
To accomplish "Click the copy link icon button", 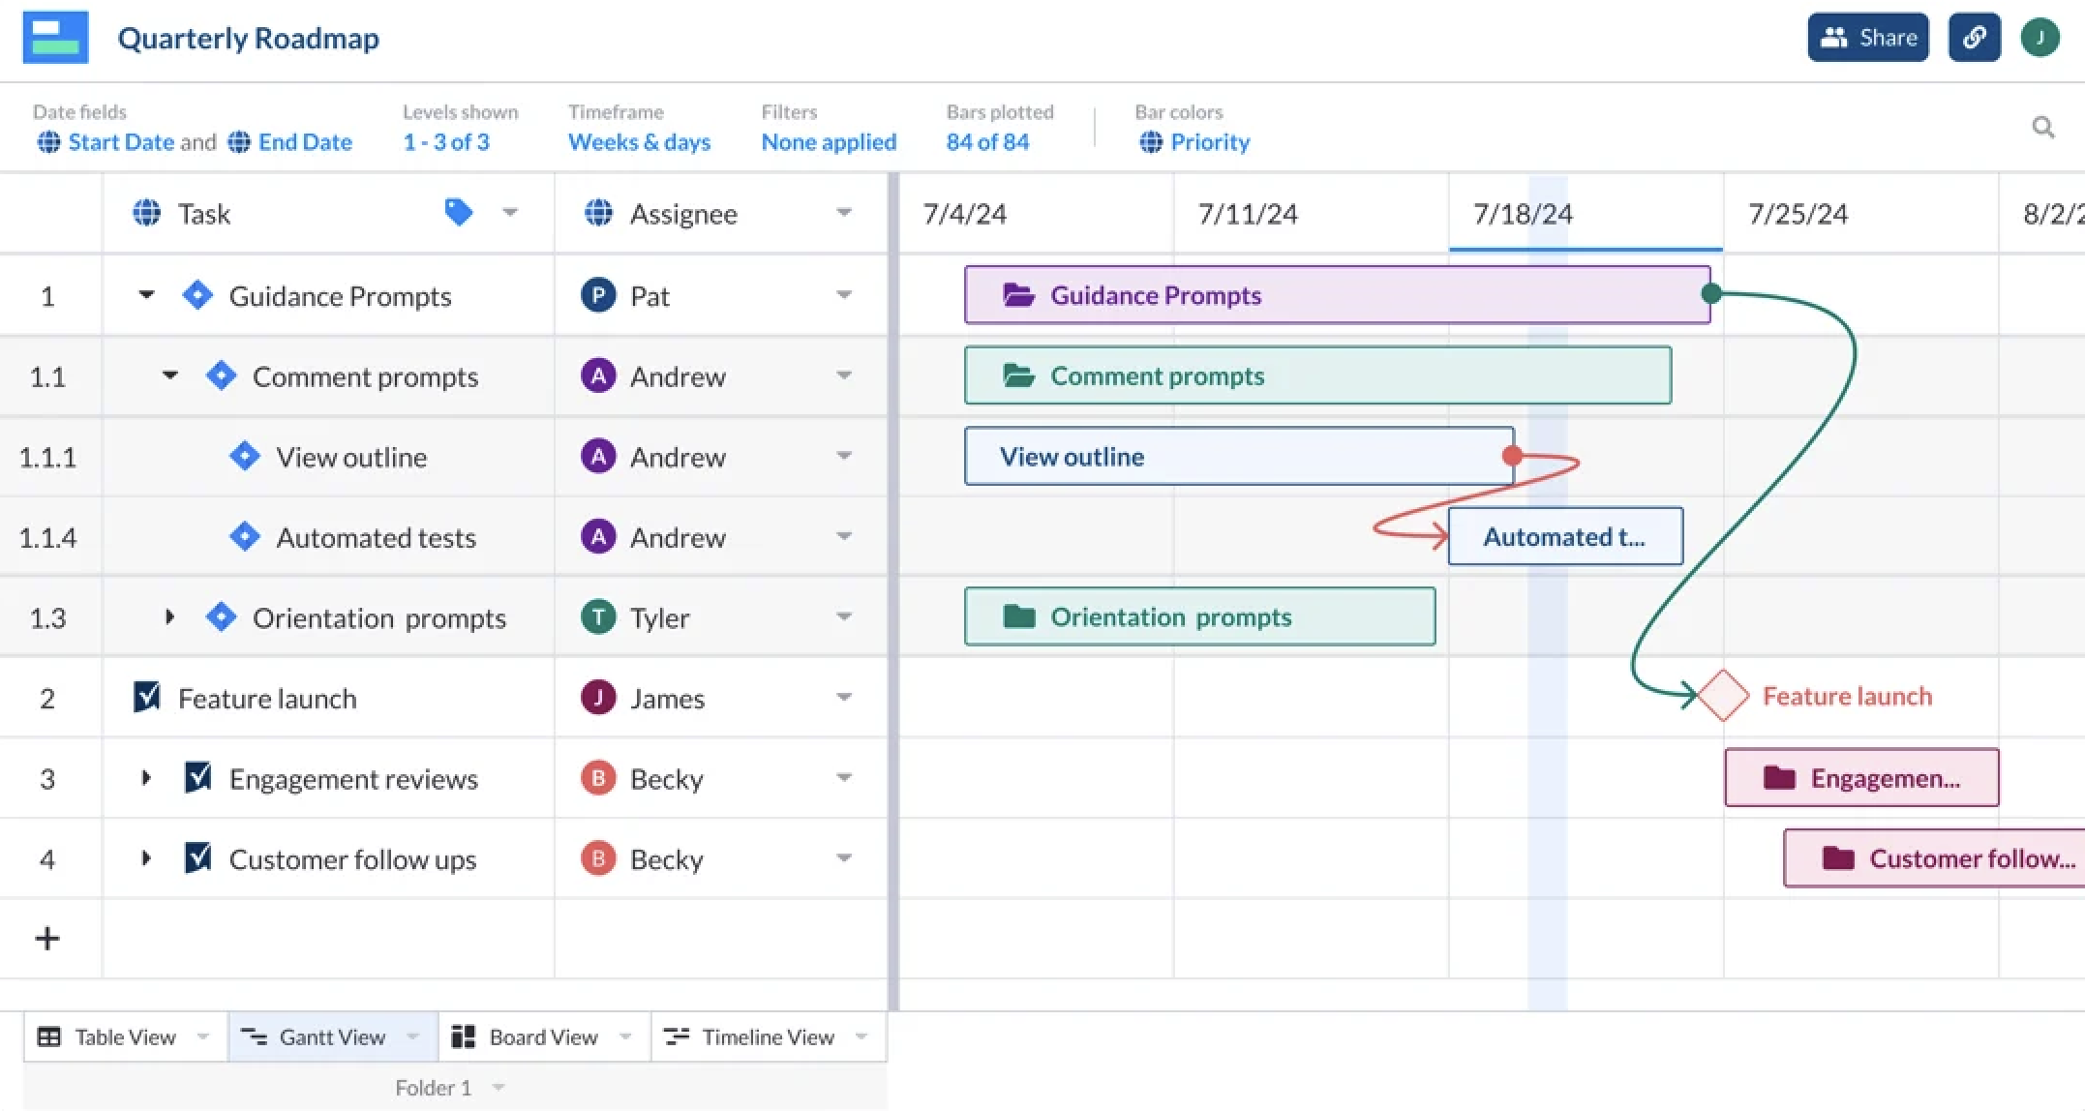I will [1974, 38].
